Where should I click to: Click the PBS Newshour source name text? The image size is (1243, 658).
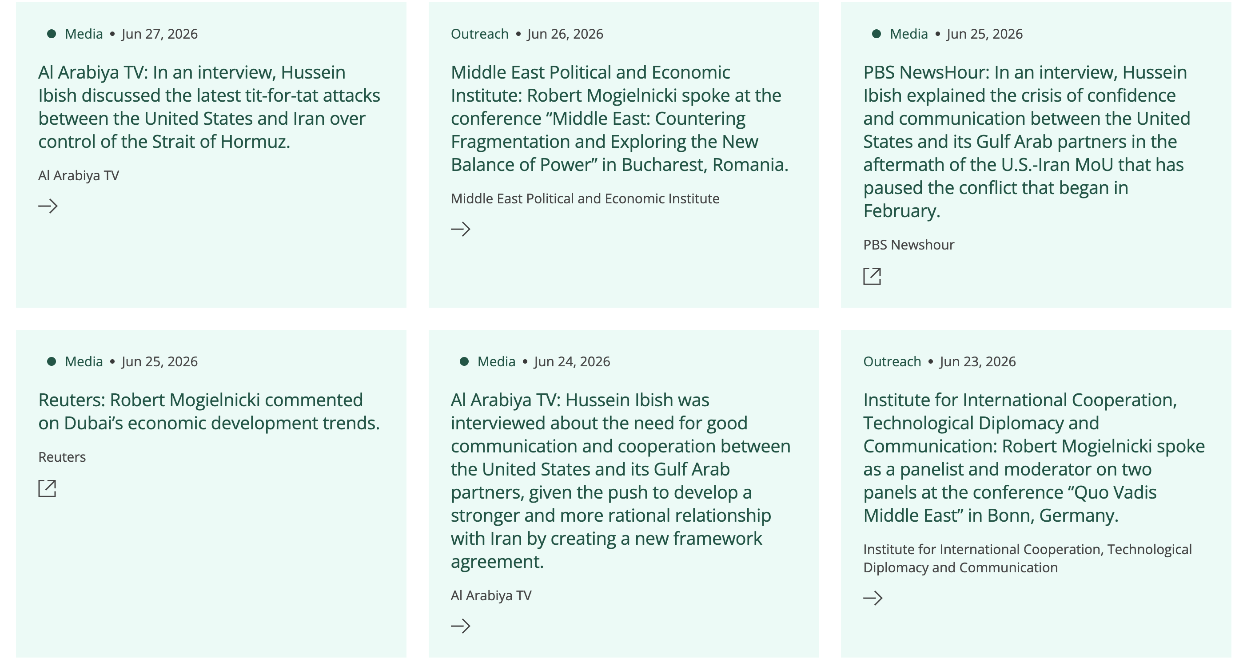908,245
